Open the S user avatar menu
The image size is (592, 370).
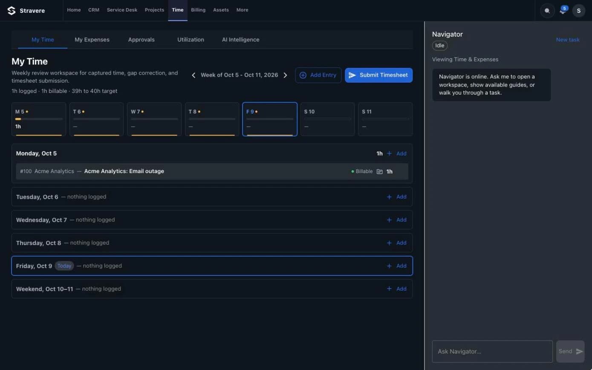pos(578,11)
